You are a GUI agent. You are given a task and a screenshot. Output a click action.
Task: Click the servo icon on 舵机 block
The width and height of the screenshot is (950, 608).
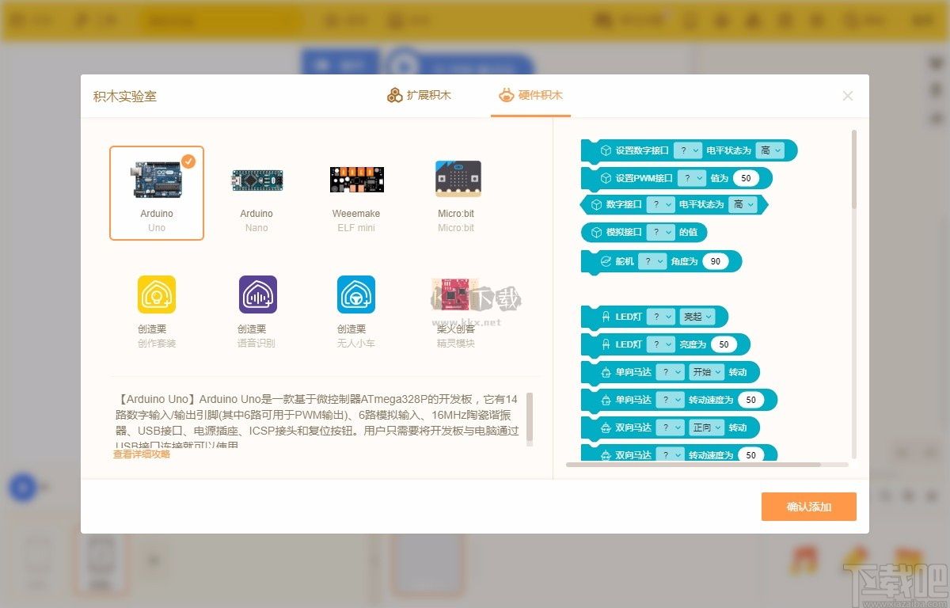click(x=606, y=261)
